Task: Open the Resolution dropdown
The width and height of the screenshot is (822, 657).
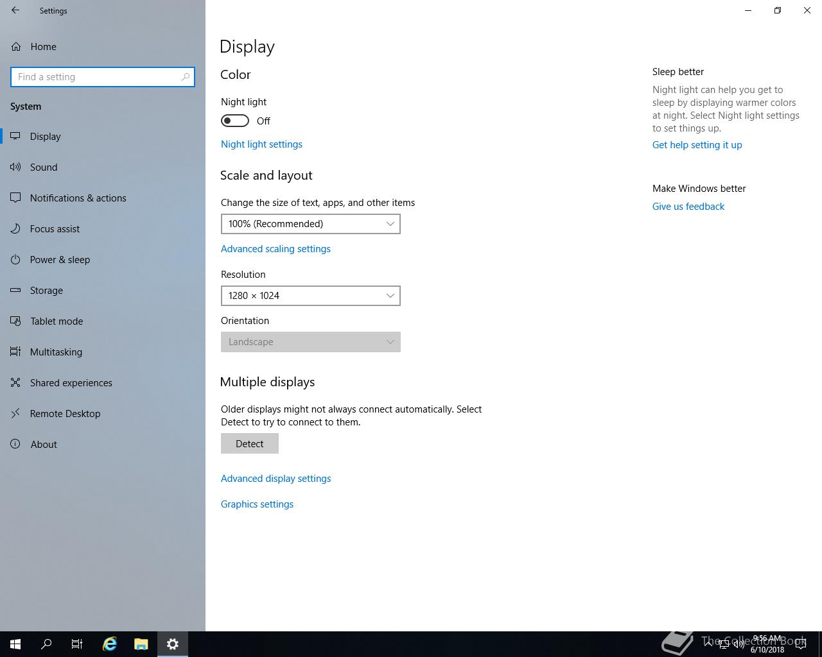Action: click(311, 296)
